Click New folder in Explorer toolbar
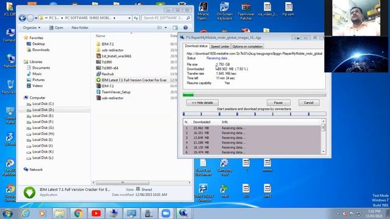 point(80,27)
